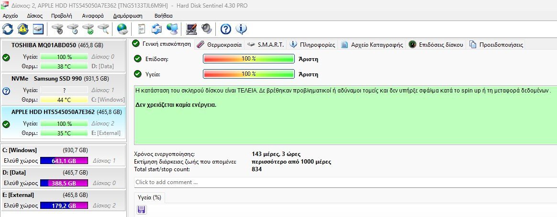This screenshot has height=217, width=557.
Task: Click the globe with monitor network icon
Action: 172,29
